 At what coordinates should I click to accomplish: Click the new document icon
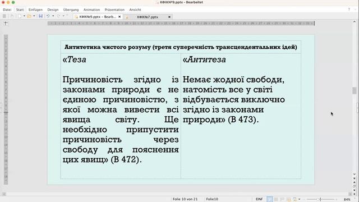(20, 16)
